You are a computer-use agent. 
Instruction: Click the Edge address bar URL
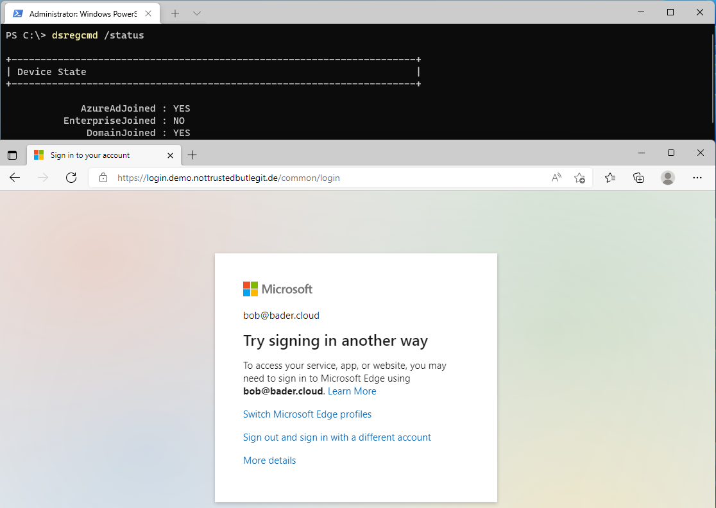click(x=228, y=178)
